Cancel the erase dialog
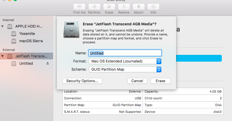The height and width of the screenshot is (121, 232). 137,81
